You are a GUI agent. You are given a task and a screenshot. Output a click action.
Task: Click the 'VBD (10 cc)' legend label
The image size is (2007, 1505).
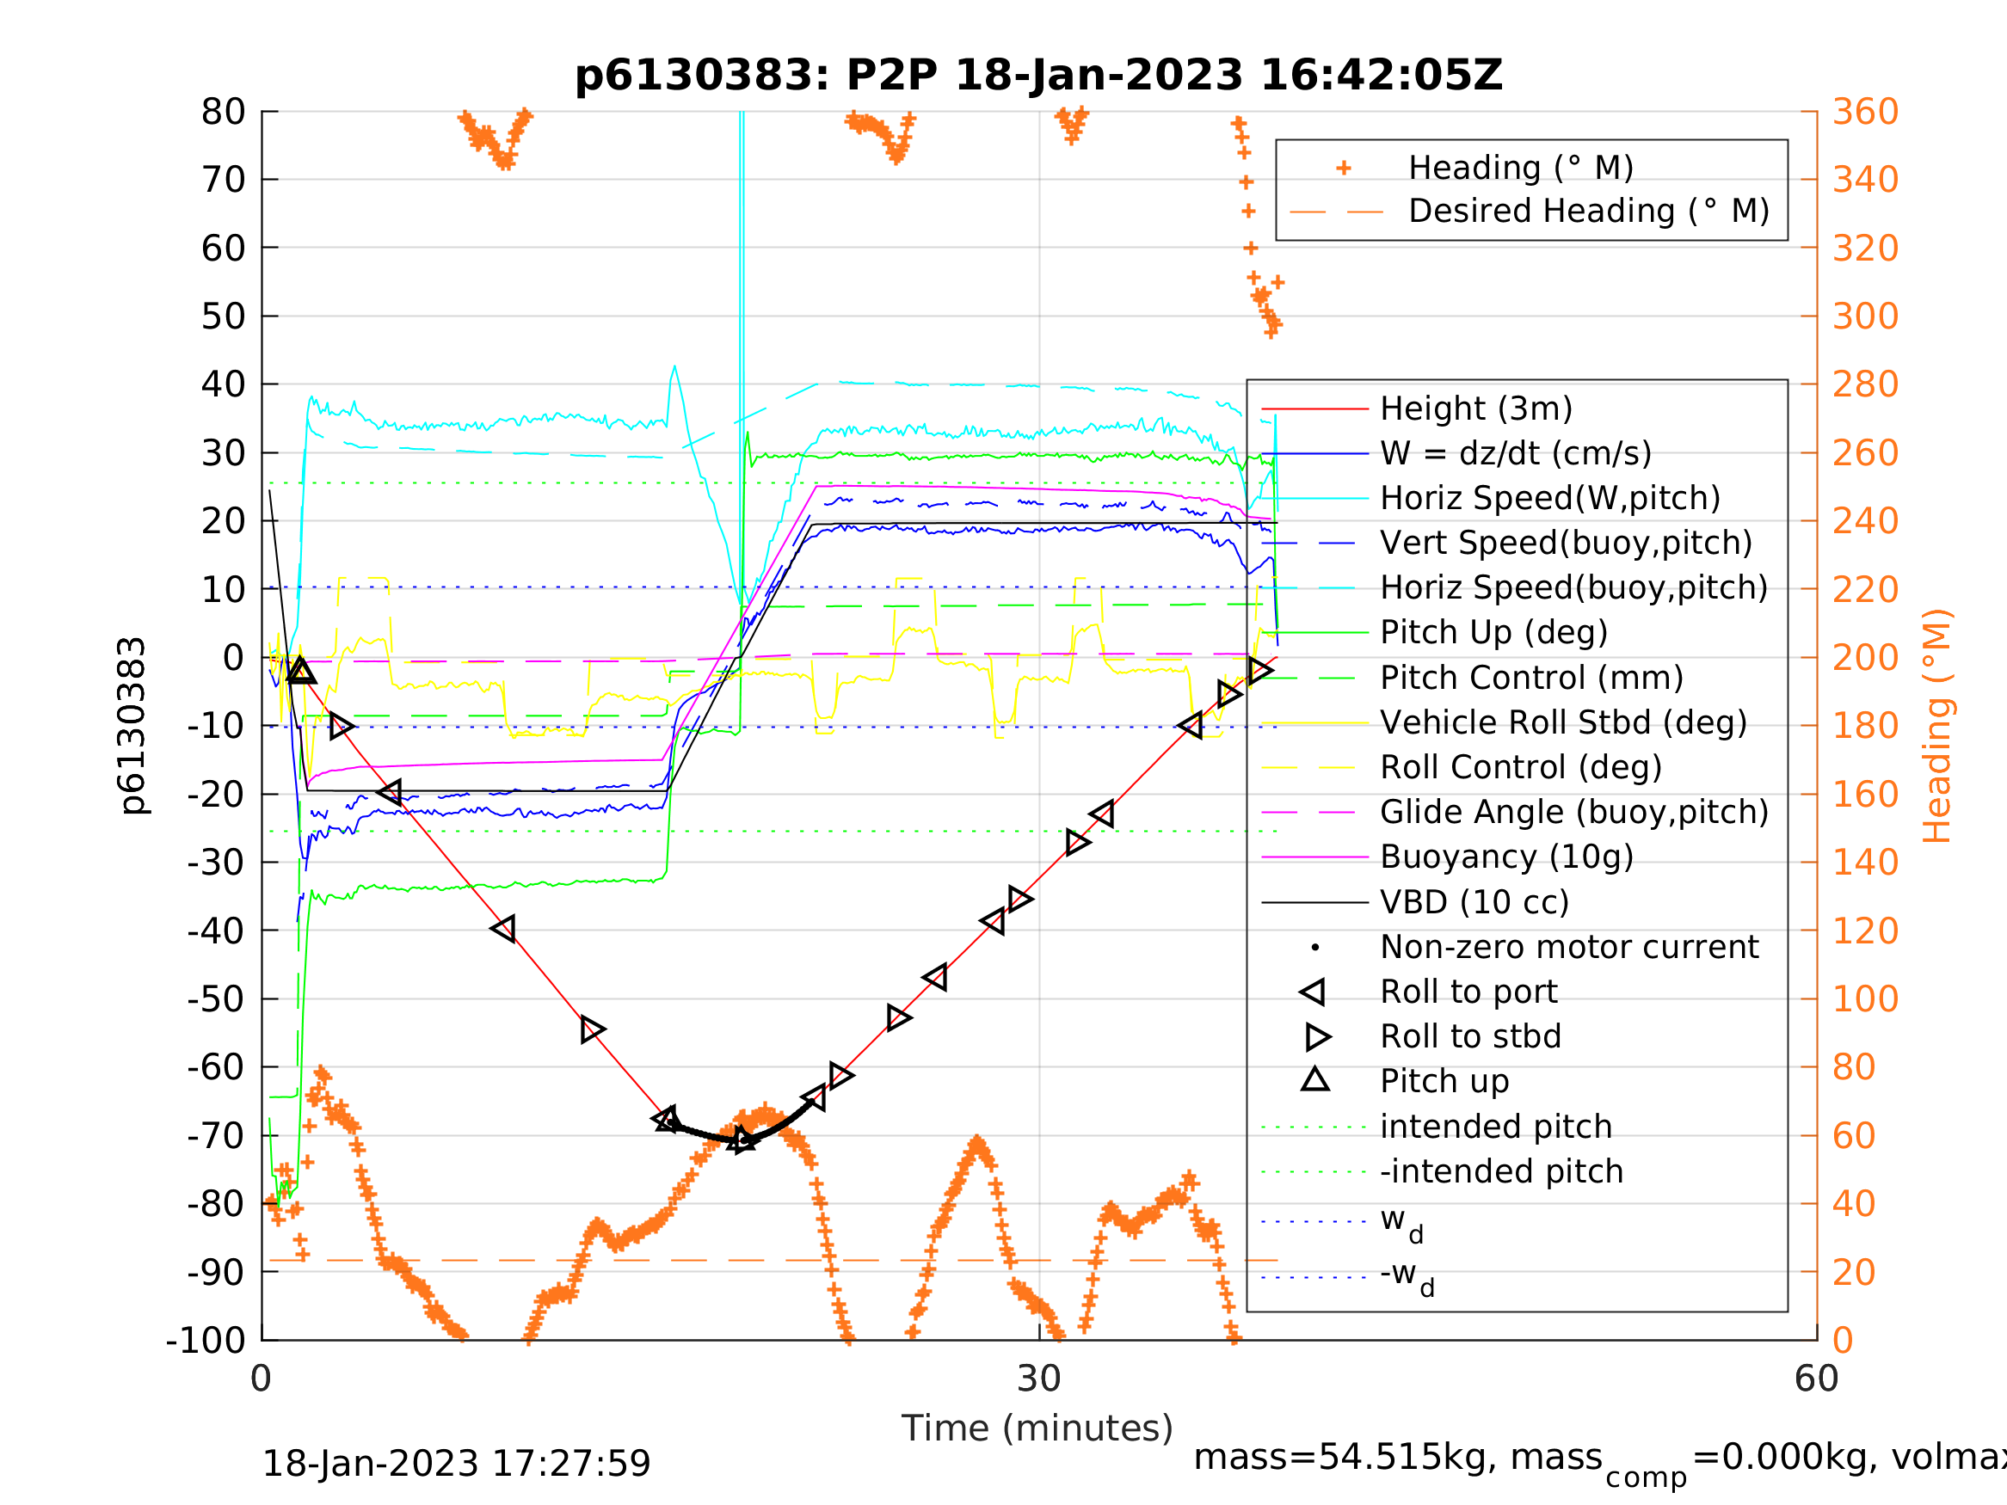pos(1474,903)
